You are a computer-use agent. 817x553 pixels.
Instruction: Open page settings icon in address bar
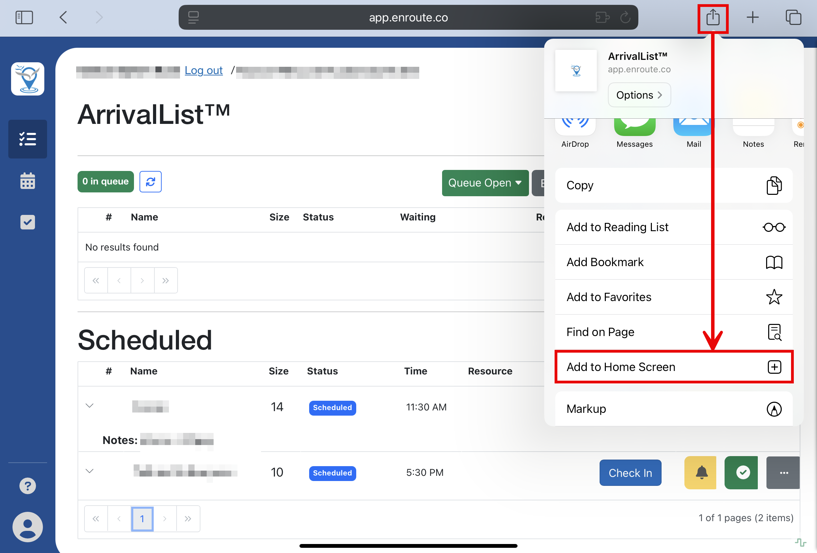click(x=194, y=17)
